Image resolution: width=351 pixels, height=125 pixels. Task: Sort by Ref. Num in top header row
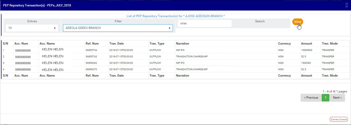pyautogui.click(x=92, y=44)
